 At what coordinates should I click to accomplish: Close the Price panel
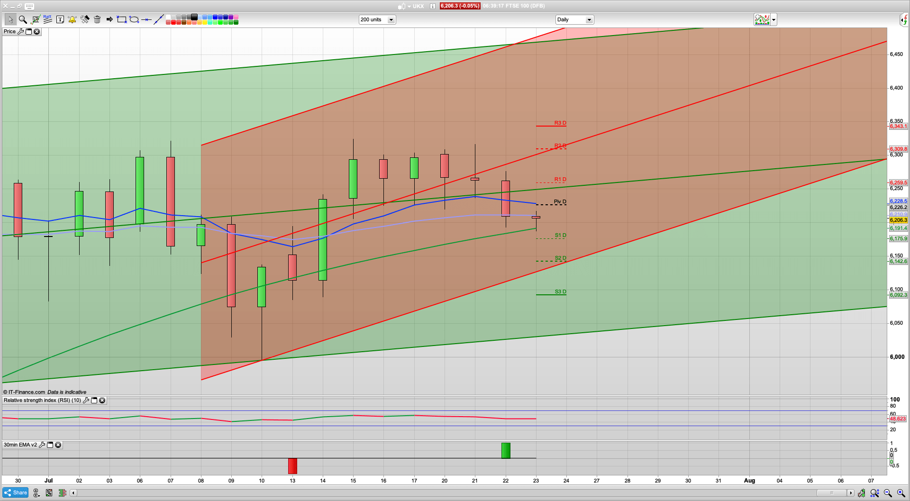[37, 32]
